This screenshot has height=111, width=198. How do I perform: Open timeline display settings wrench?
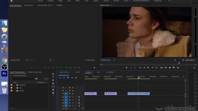76,78
